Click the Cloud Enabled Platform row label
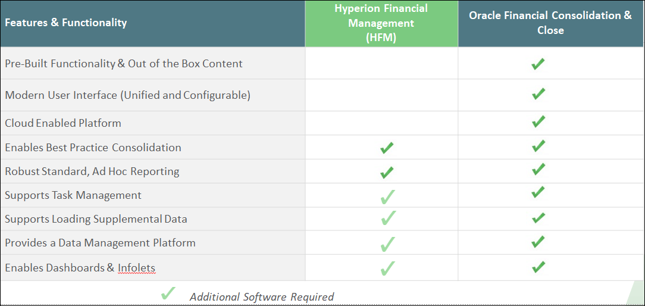The height and width of the screenshot is (306, 645). [63, 123]
